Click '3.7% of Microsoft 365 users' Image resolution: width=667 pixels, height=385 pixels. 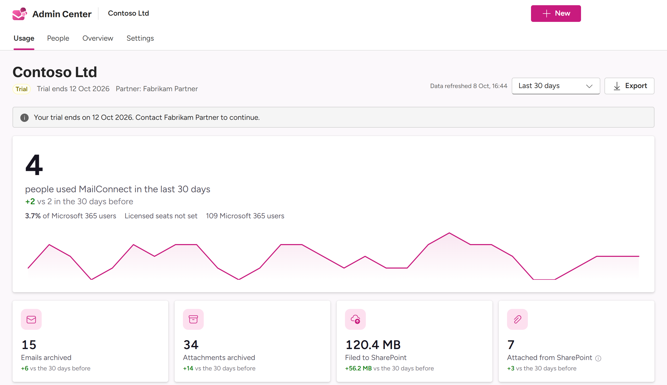point(71,216)
